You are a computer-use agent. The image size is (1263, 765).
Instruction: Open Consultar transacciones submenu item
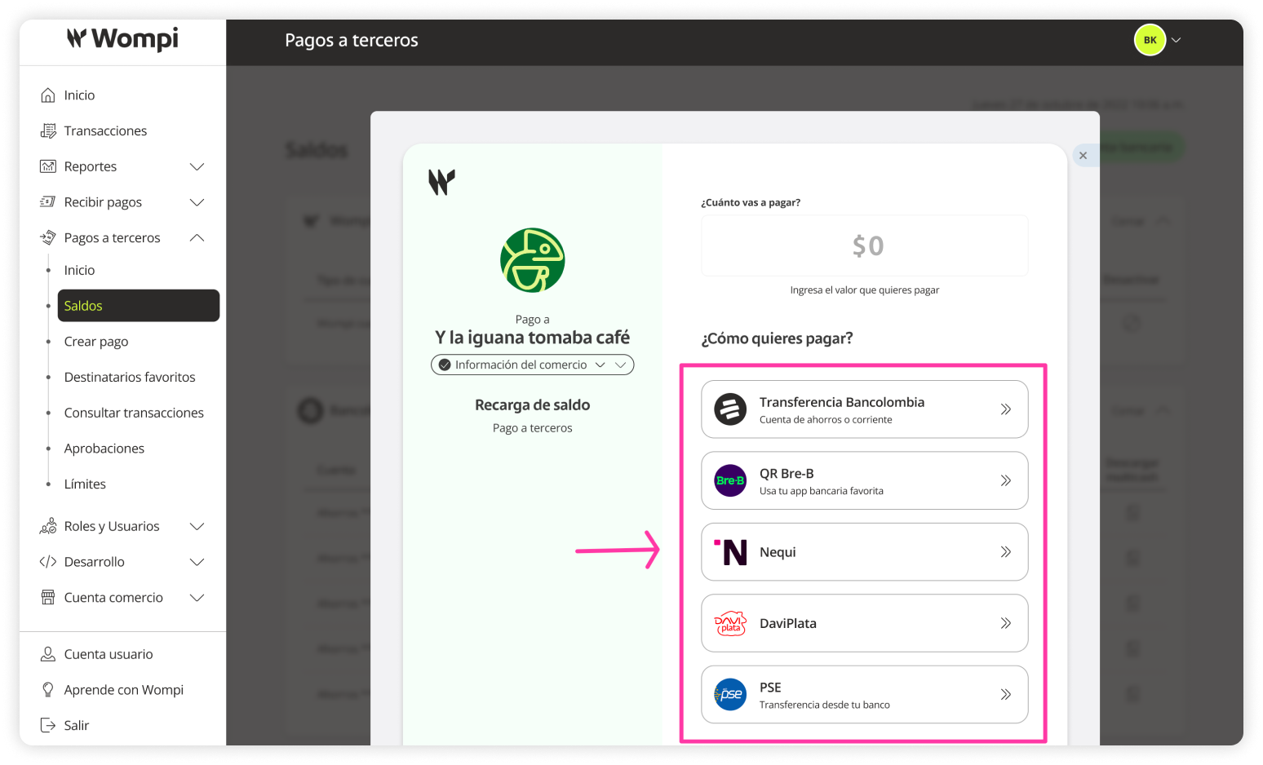pyautogui.click(x=134, y=413)
